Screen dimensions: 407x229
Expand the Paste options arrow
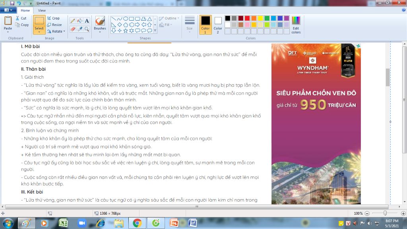pos(8,32)
